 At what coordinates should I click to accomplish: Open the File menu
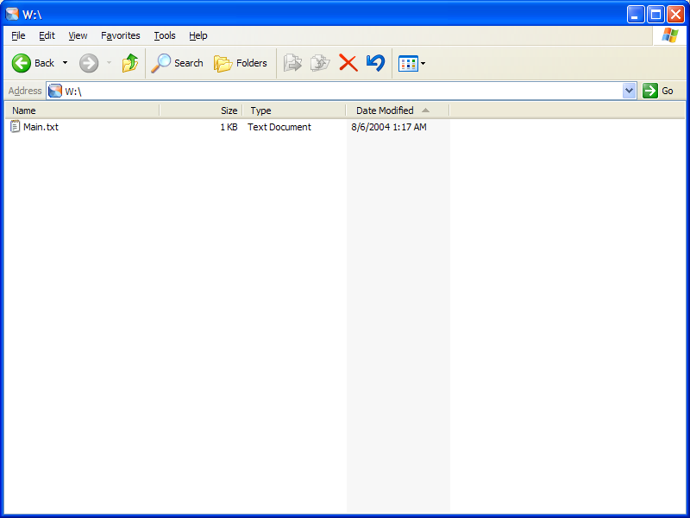pos(18,35)
